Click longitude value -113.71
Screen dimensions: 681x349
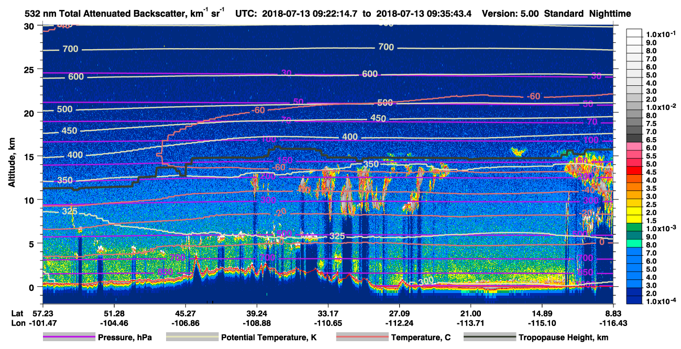pos(471,323)
